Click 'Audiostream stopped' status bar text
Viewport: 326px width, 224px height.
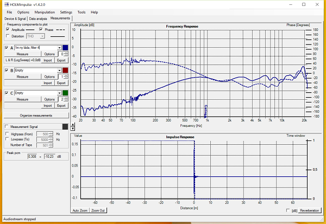point(20,219)
